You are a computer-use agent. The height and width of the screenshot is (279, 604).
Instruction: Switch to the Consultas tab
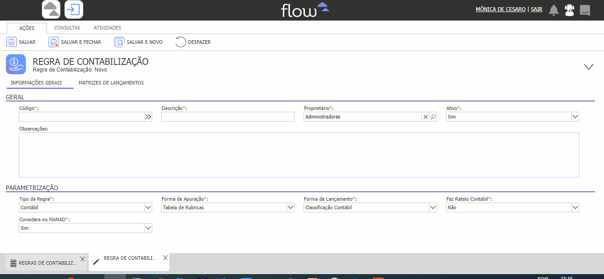point(67,28)
